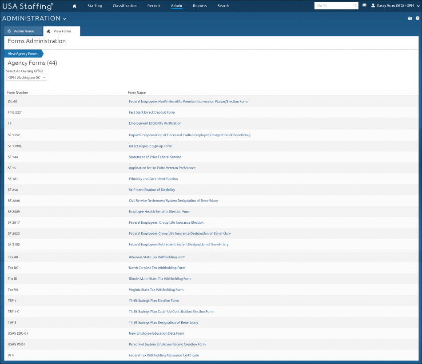422x364 pixels.
Task: Click the puzzle icon on View Forms tab
Action: click(48, 32)
